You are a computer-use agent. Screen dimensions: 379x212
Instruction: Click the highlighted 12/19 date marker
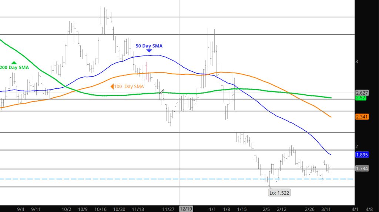pos(186,209)
